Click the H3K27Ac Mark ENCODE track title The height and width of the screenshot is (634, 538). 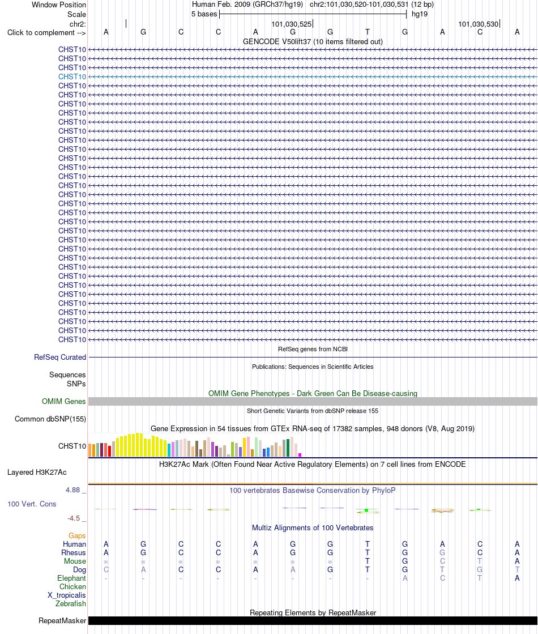[x=313, y=465]
